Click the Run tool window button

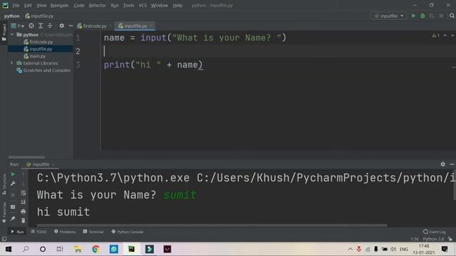17,232
